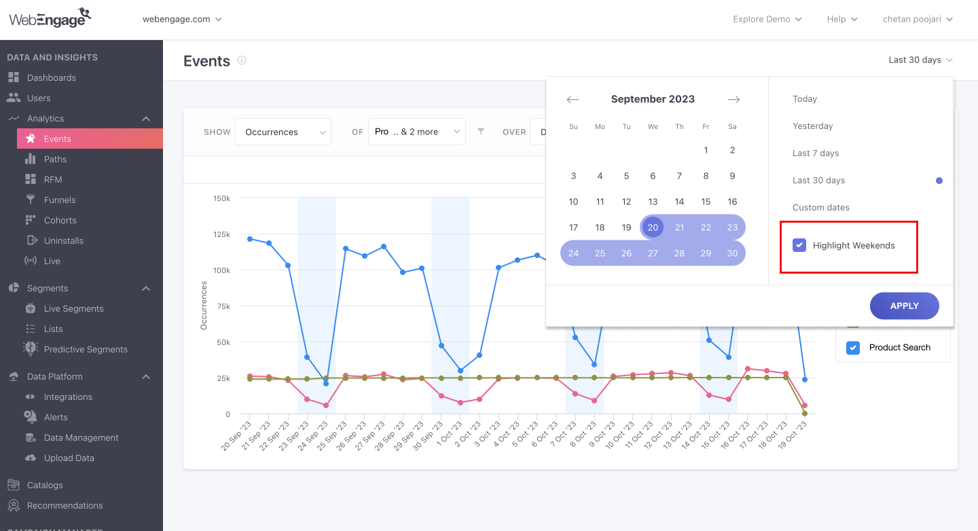Click the Recommendations icon

pyautogui.click(x=14, y=505)
